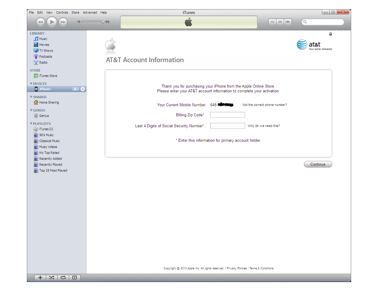
Task: Click the '* Enter this information' note
Action: tap(218, 141)
